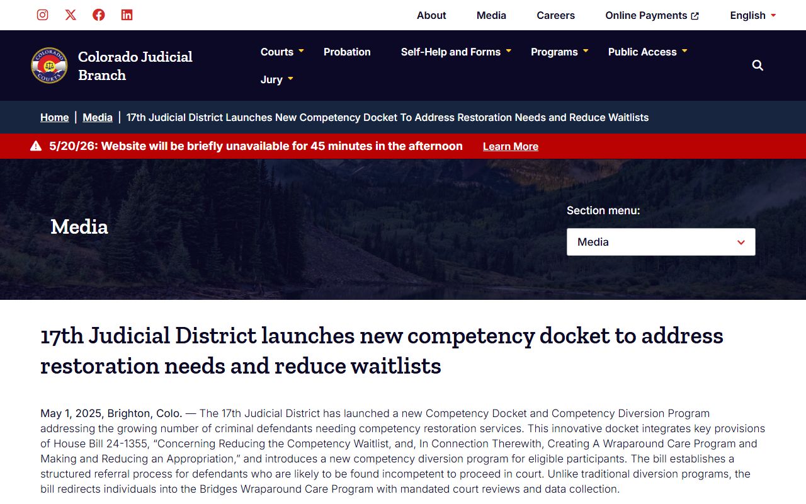Open the About page
Screen dimensions: 806x504
tap(431, 15)
